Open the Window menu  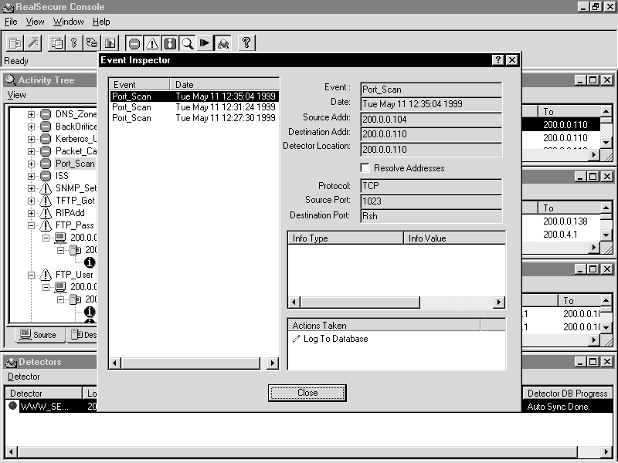(69, 22)
